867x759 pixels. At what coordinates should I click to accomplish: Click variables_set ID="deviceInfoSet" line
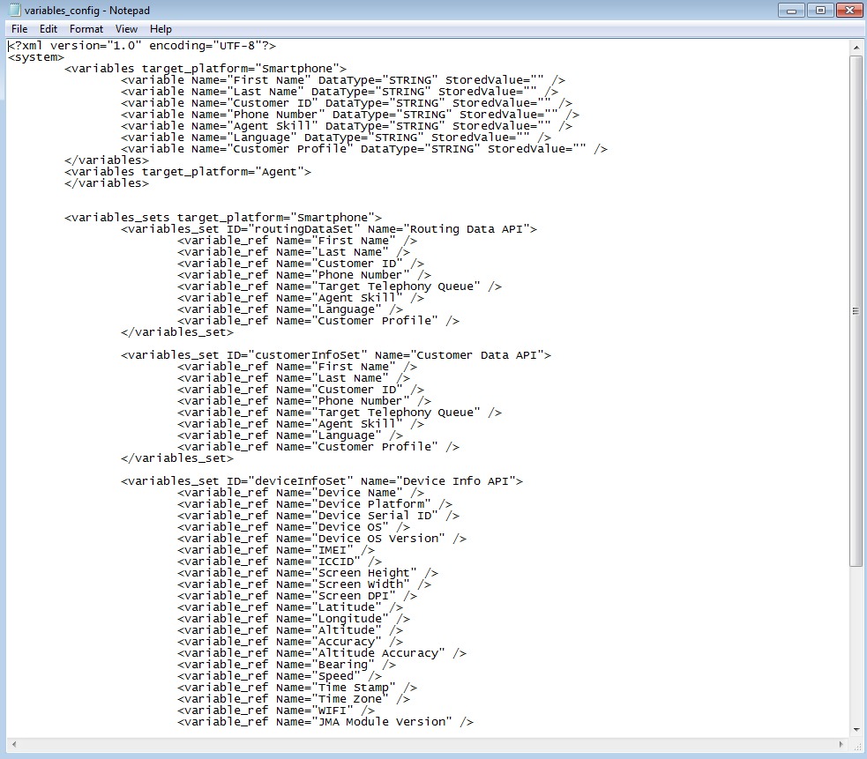[322, 481]
